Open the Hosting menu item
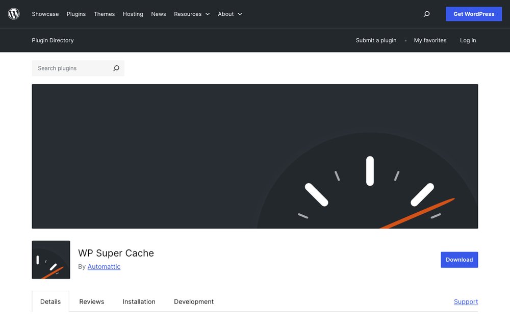This screenshot has height=327, width=510. tap(133, 14)
